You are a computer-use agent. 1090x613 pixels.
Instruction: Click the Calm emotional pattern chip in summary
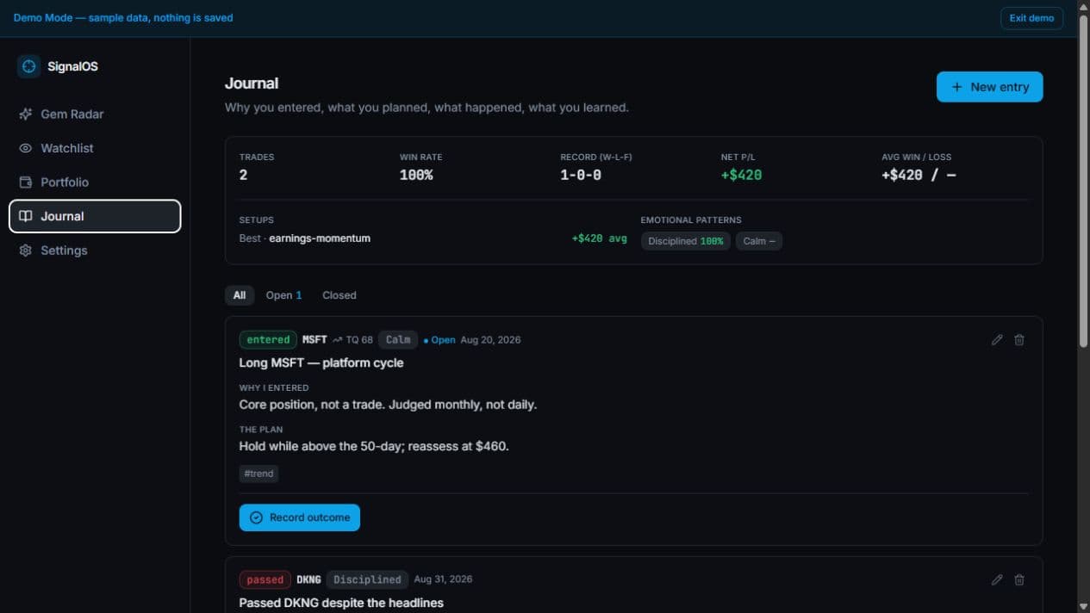(x=759, y=241)
